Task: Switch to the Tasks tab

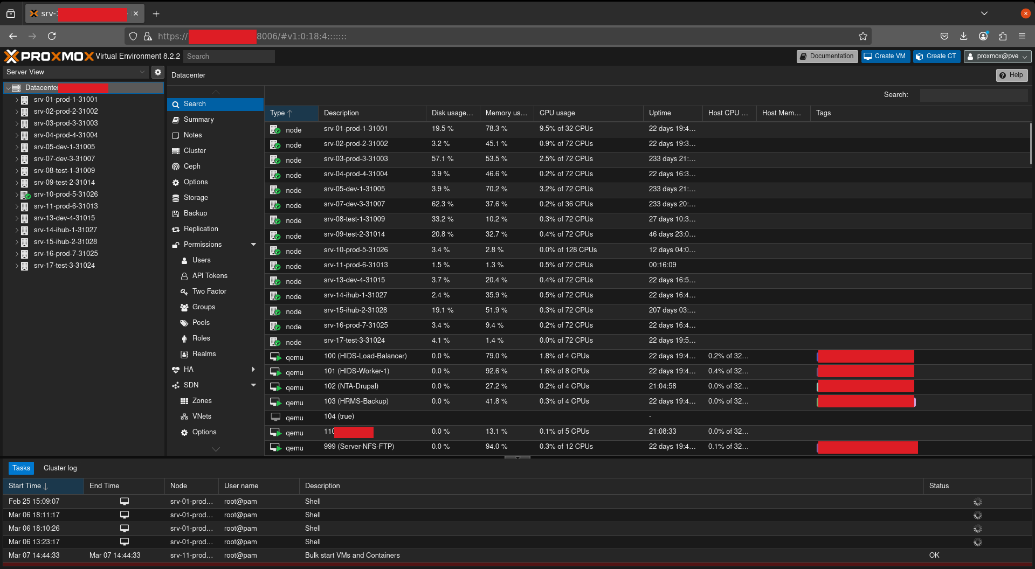Action: click(x=21, y=468)
